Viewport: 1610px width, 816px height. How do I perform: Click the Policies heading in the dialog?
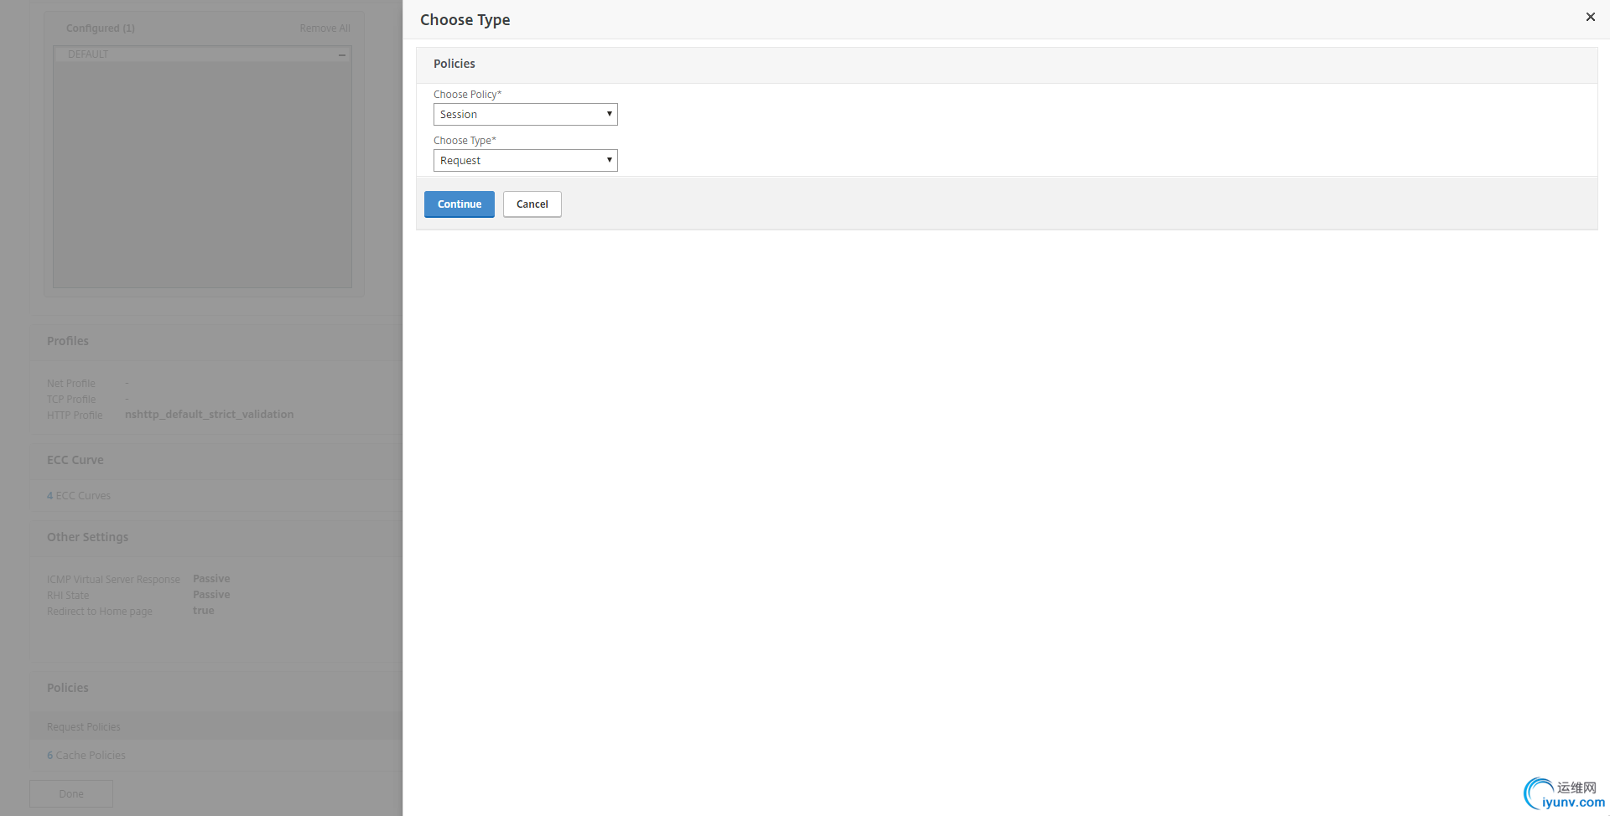454,64
